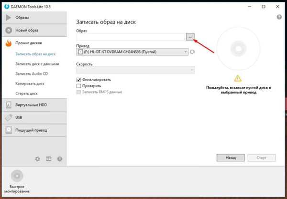Open Пишущий привод section
This screenshot has height=199, width=287.
click(34, 130)
